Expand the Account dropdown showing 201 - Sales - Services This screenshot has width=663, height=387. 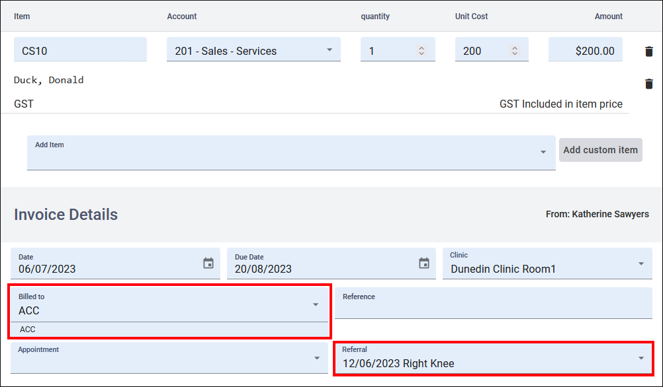point(330,51)
